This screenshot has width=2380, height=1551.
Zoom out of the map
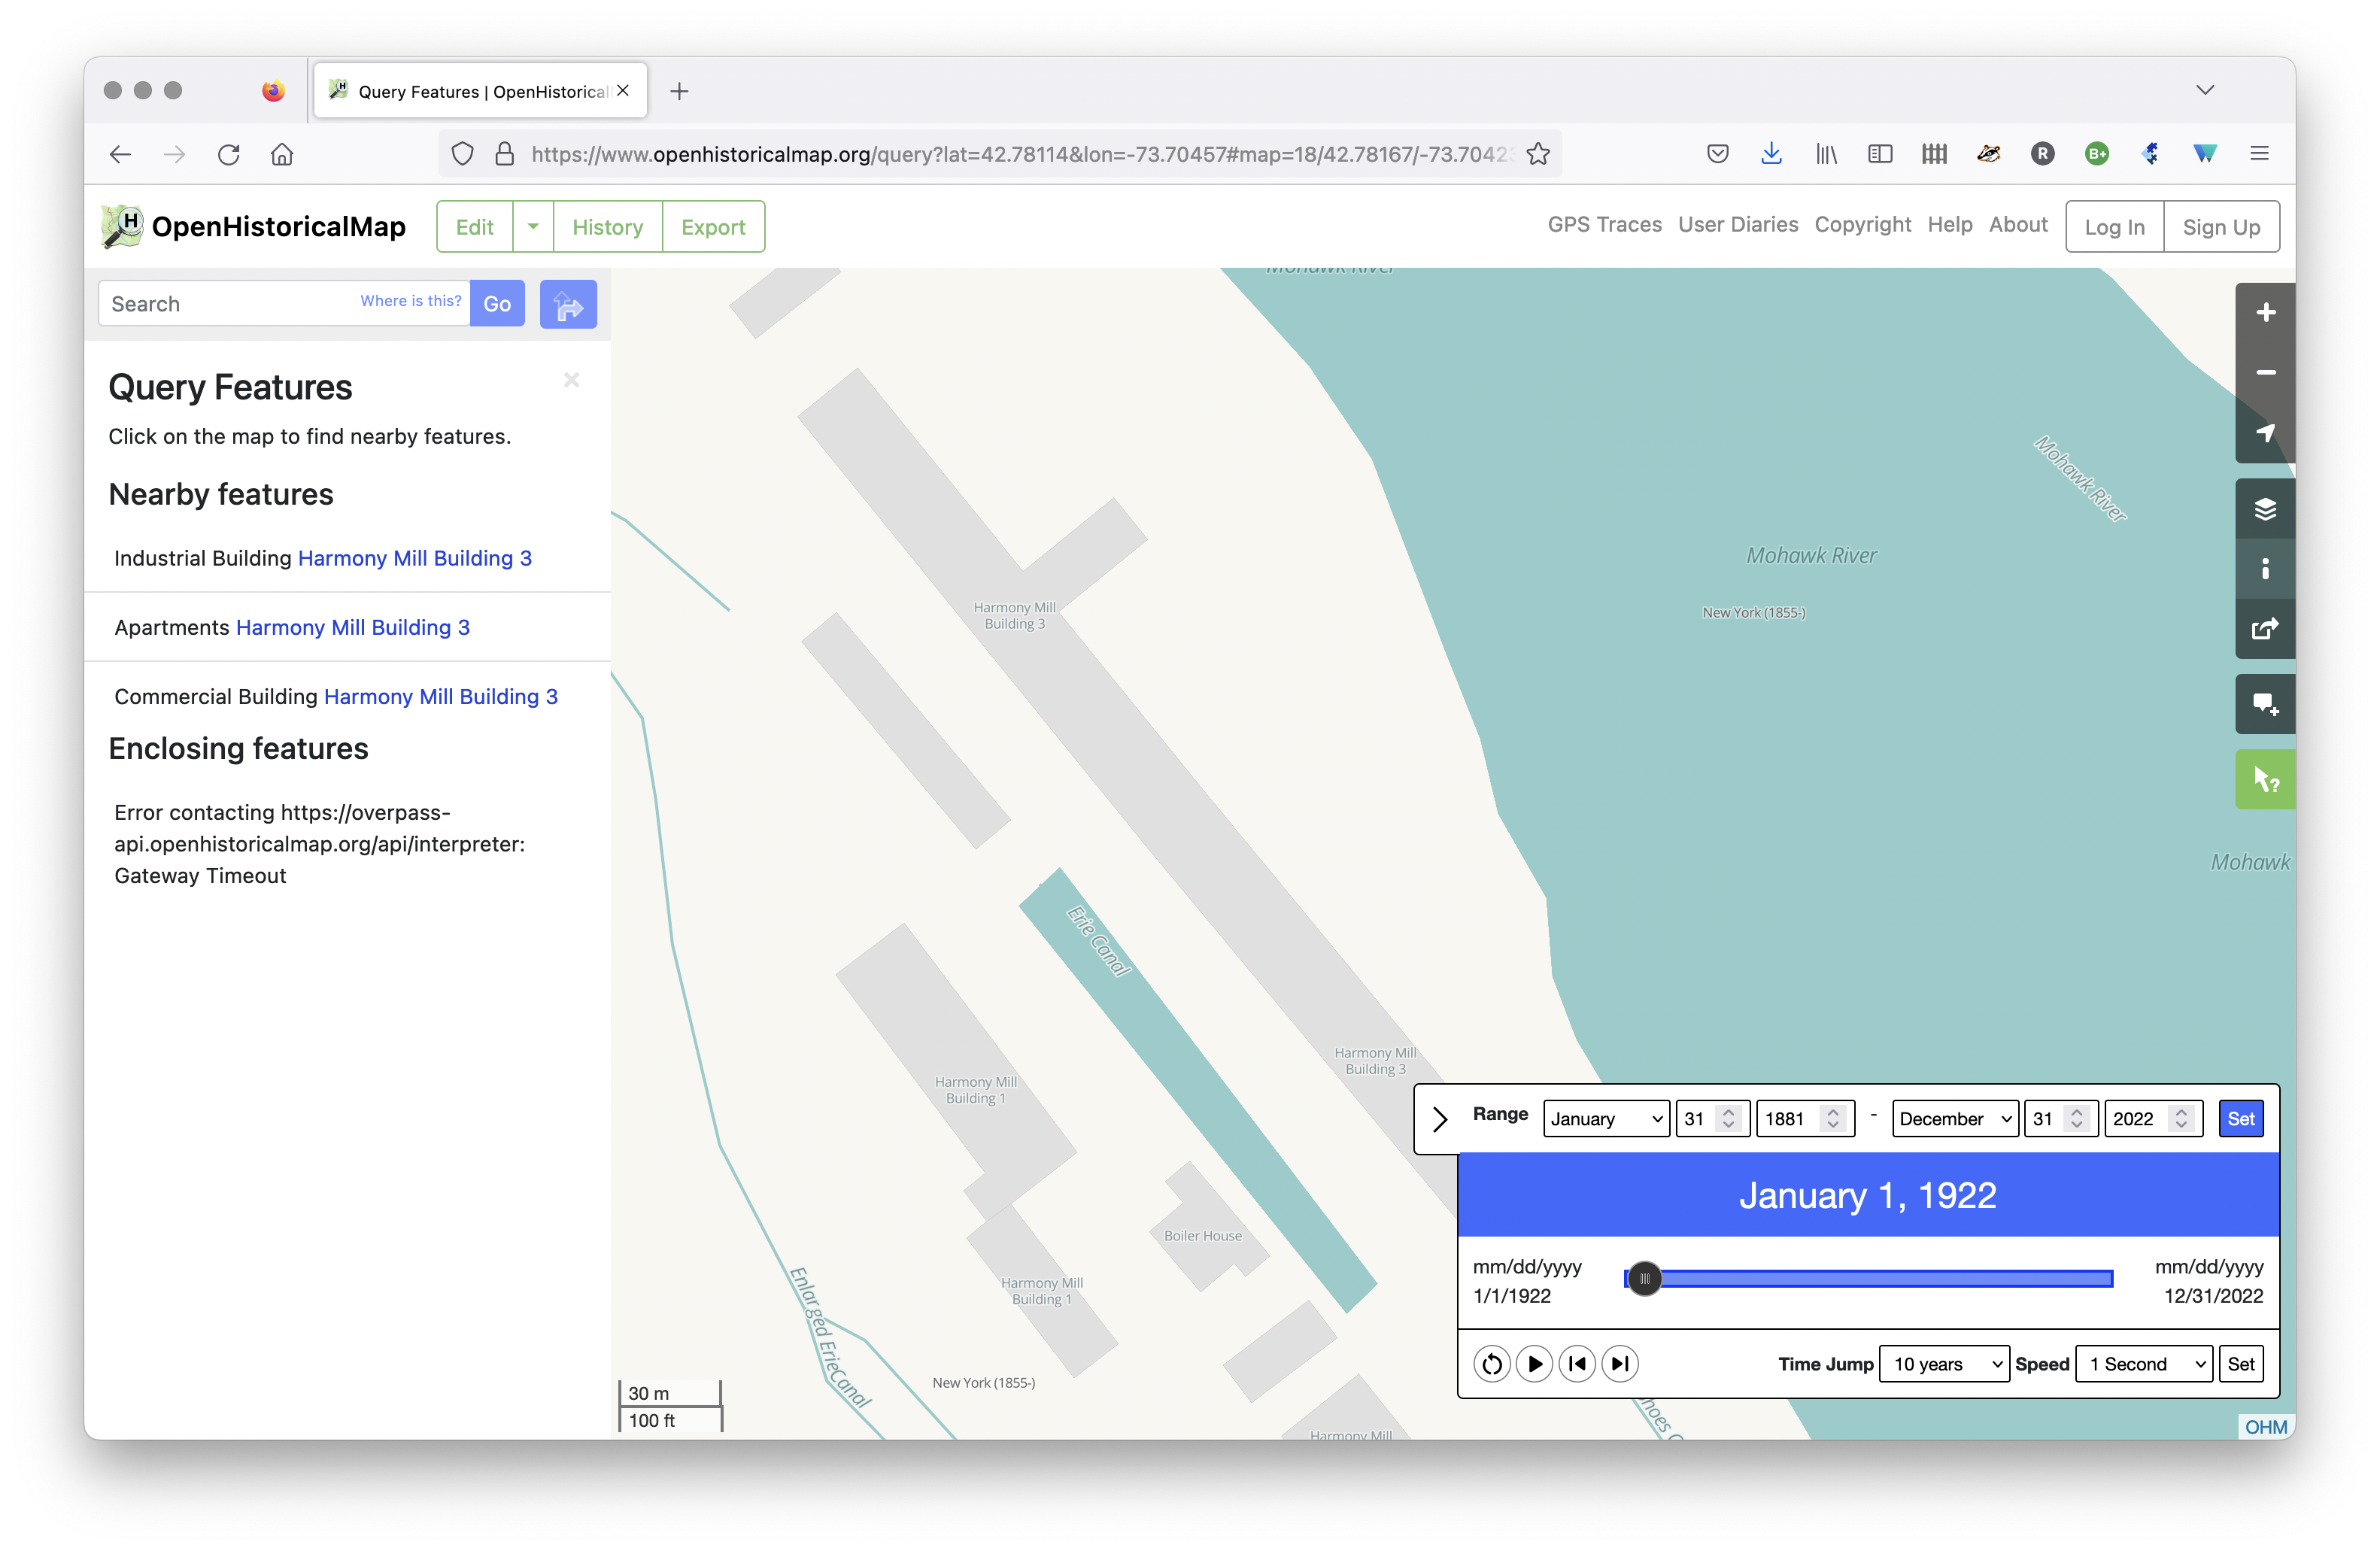2264,372
